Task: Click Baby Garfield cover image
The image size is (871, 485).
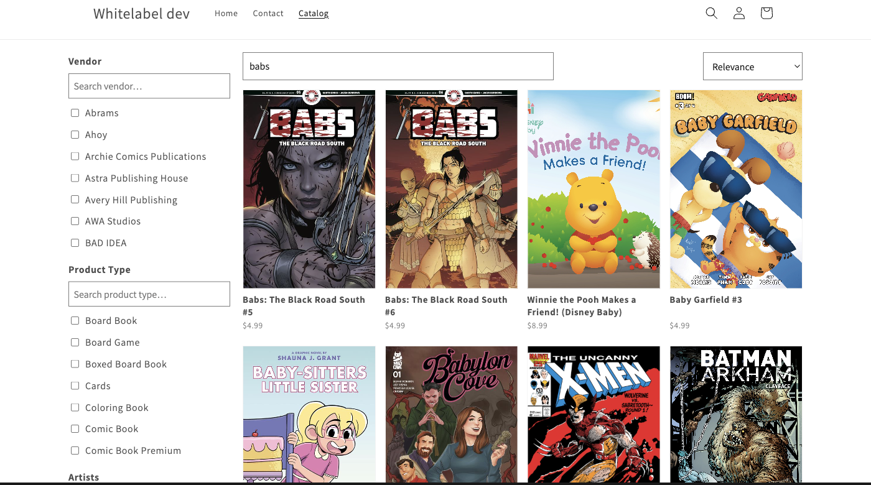Action: pyautogui.click(x=736, y=189)
